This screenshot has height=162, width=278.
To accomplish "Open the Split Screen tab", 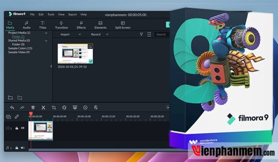I will (x=123, y=25).
